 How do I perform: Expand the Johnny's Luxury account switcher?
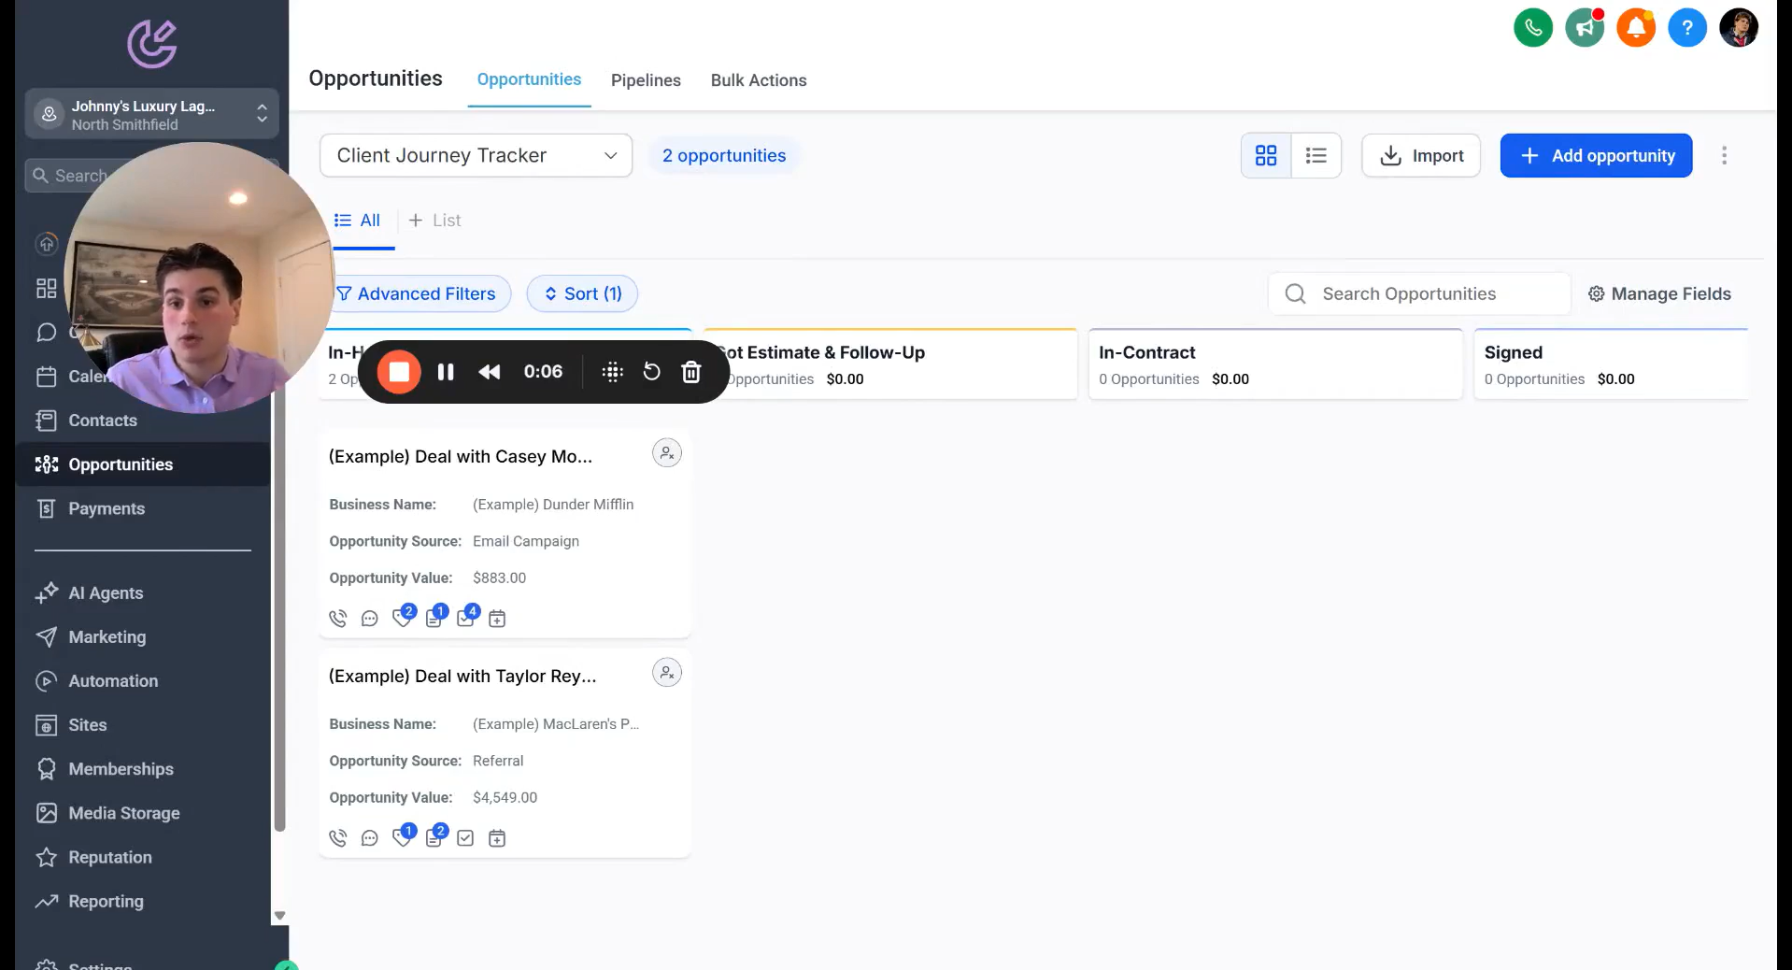pyautogui.click(x=152, y=114)
